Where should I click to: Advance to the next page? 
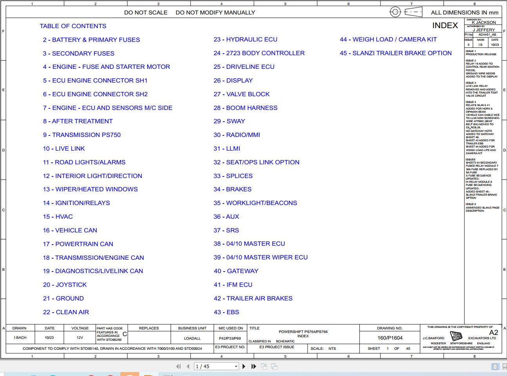(x=244, y=366)
